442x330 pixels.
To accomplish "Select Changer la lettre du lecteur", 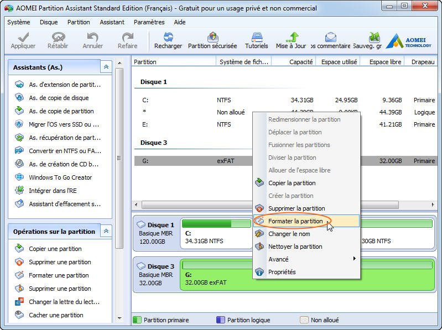I will pyautogui.click(x=57, y=302).
